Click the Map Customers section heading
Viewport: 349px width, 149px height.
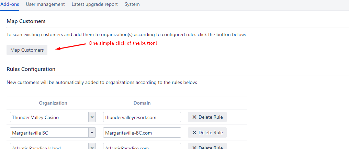(26, 21)
